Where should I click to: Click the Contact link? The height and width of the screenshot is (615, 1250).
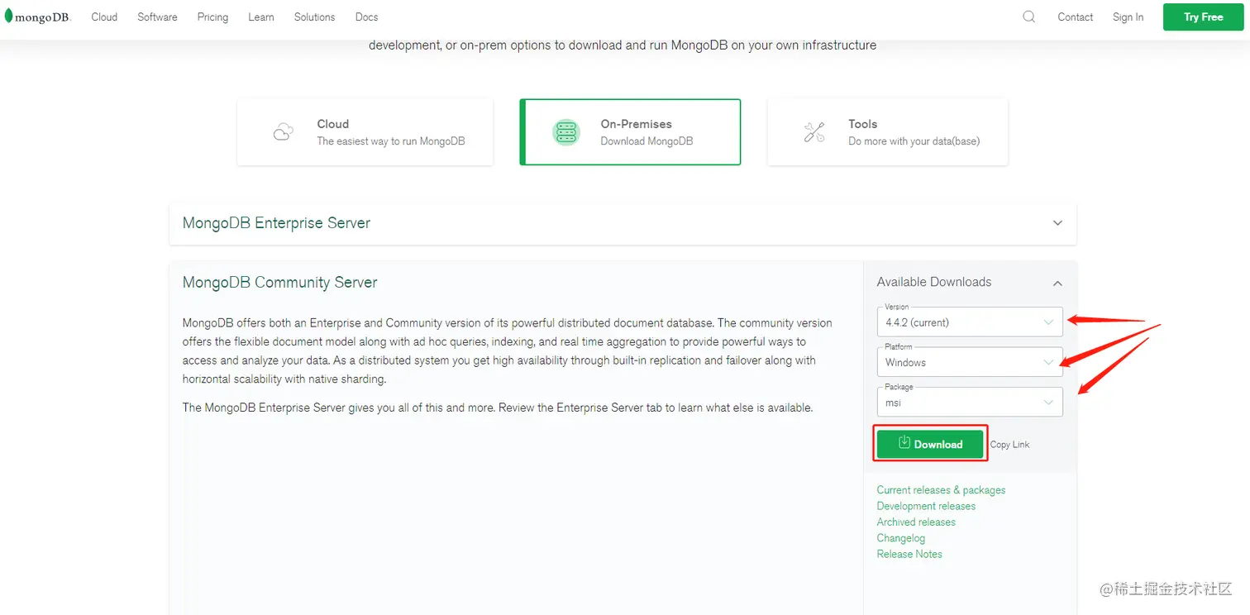(1076, 17)
